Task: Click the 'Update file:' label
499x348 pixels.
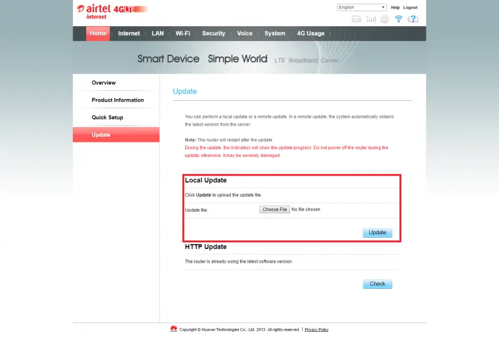Action: pos(196,210)
